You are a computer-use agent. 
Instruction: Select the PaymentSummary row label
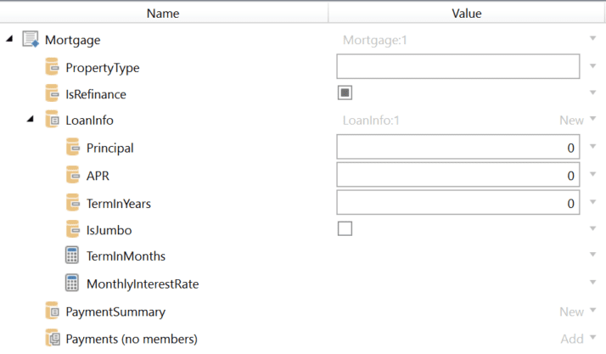tap(115, 312)
